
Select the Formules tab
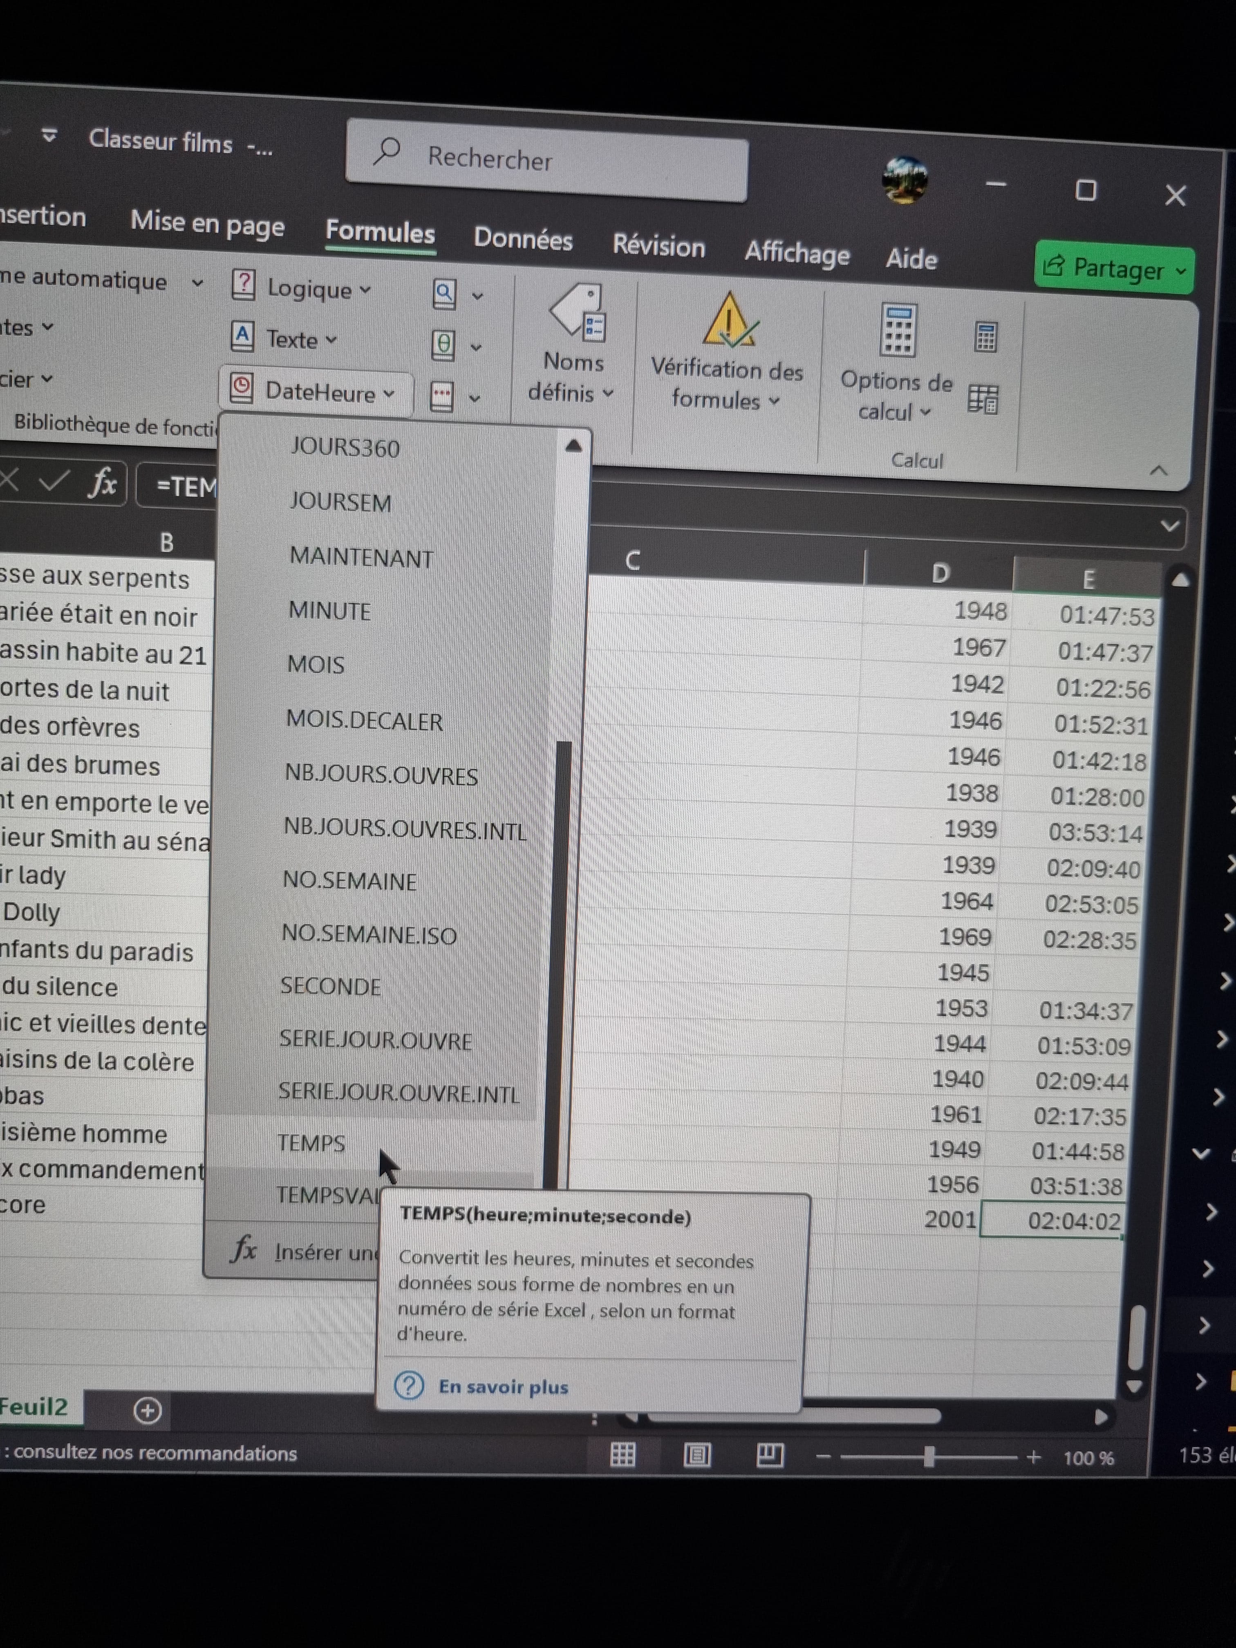pos(380,233)
